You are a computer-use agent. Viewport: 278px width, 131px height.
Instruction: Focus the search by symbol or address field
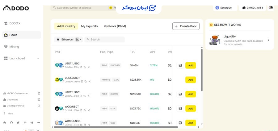point(80,8)
